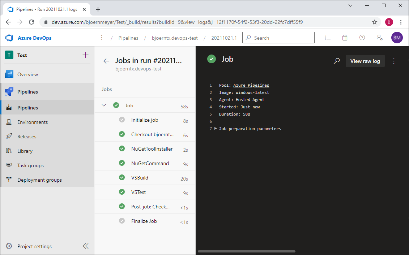Click the site lock icon in address bar
Viewport: 409px width, 255px height.
(x=46, y=22)
